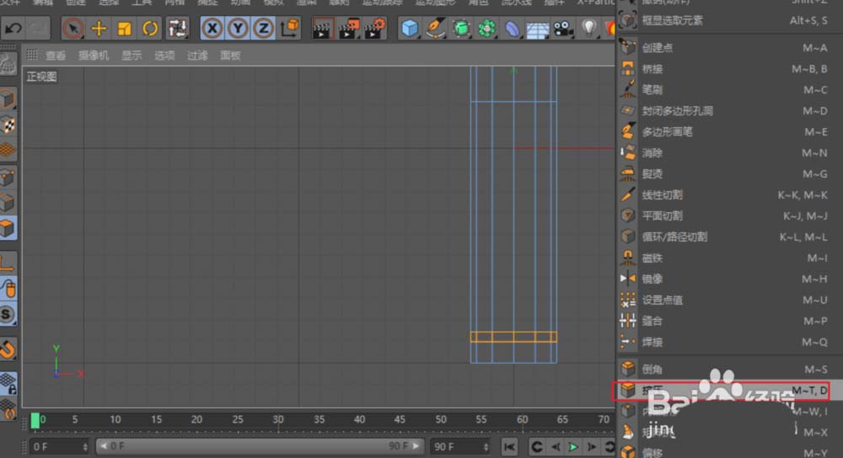Toggle the X axis lock
Viewport: 843px width, 458px height.
point(212,29)
